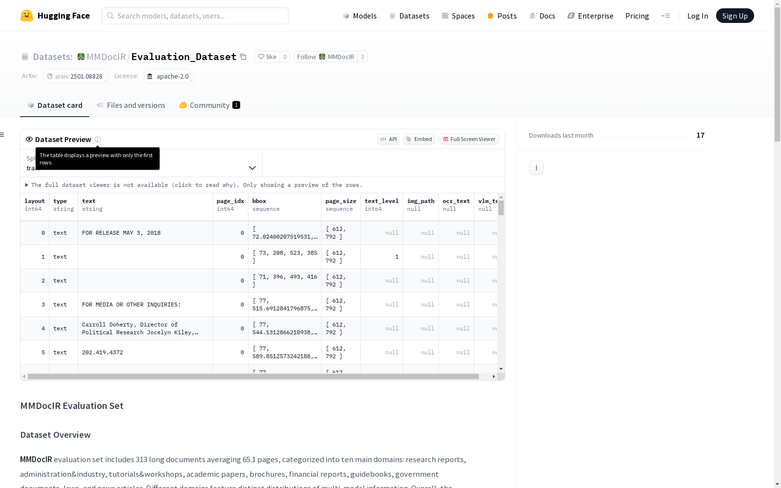The image size is (781, 488).
Task: Open the MMDocIR organization link in title
Action: click(x=106, y=57)
